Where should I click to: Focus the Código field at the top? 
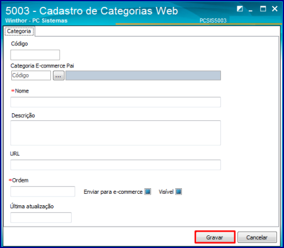pyautogui.click(x=35, y=55)
